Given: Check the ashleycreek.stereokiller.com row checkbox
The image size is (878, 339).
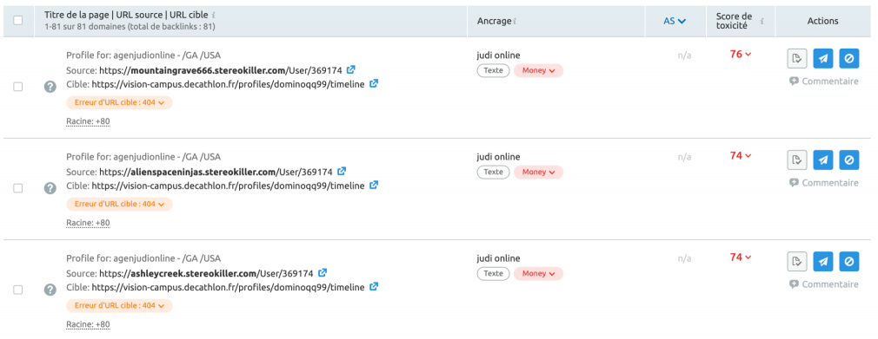Looking at the screenshot, I should coord(18,290).
